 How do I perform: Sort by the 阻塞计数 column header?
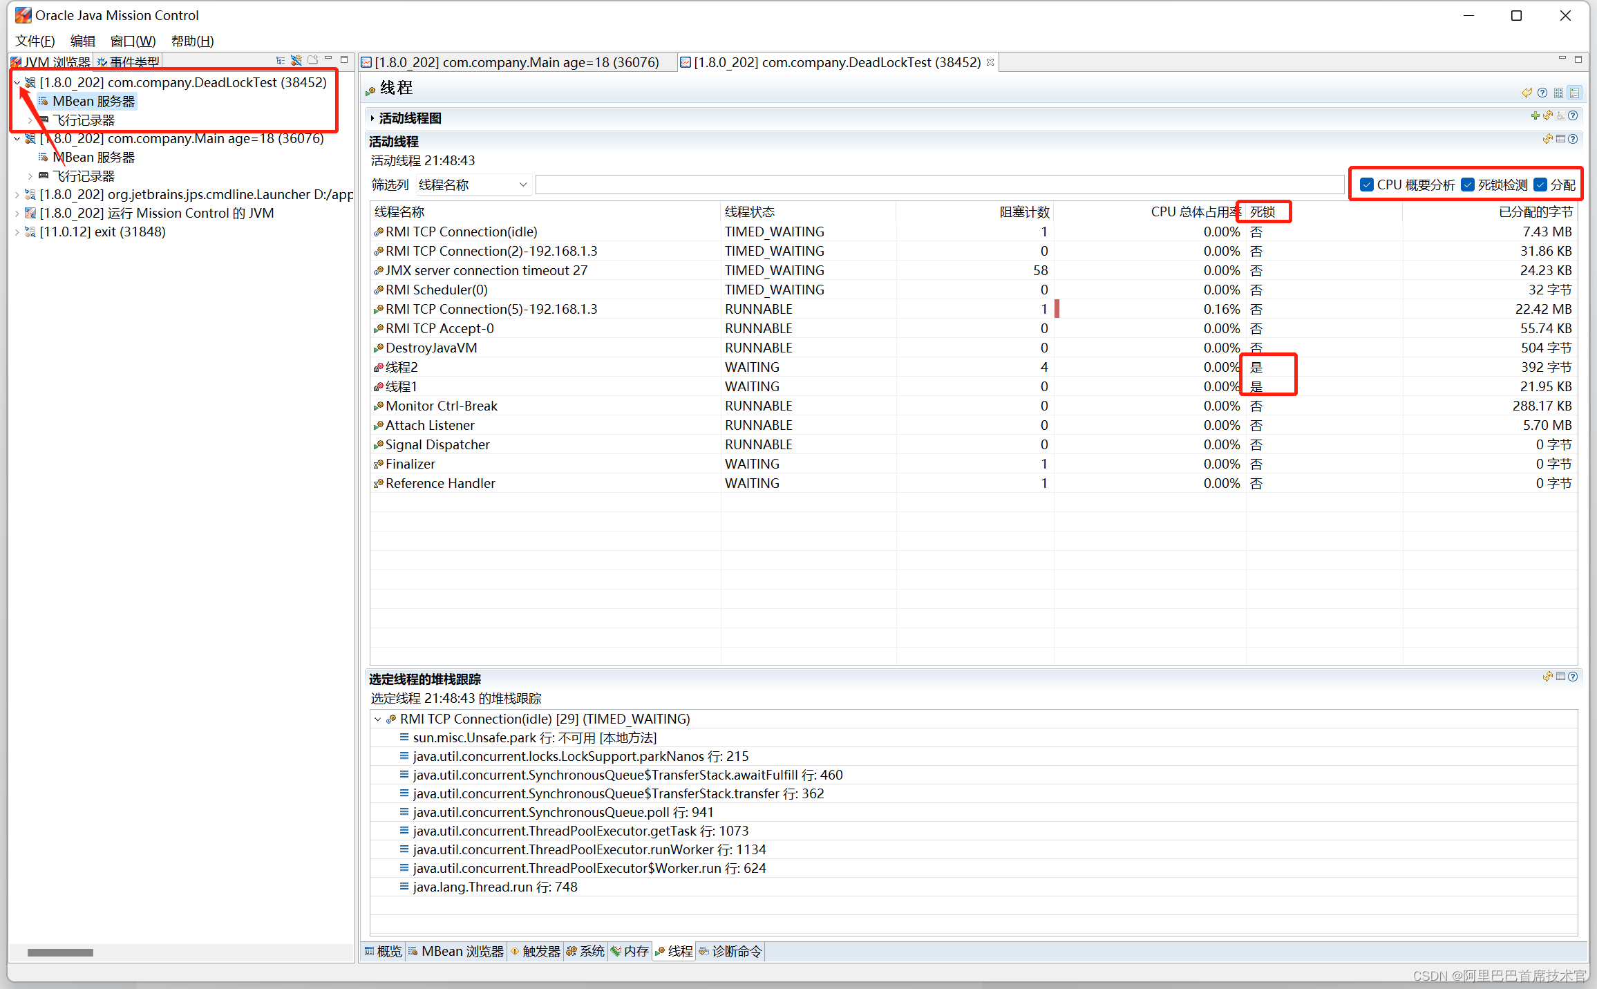coord(975,212)
